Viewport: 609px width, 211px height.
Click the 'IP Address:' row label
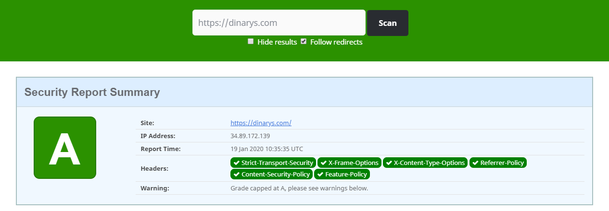pyautogui.click(x=158, y=136)
